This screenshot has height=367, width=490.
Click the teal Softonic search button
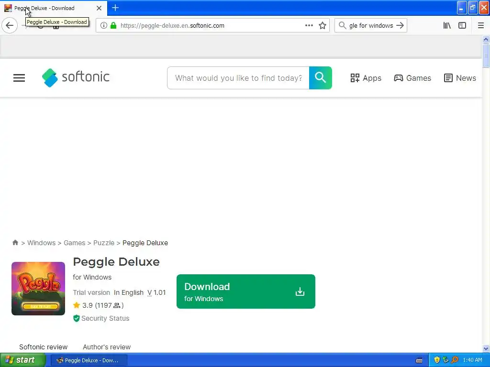(320, 78)
